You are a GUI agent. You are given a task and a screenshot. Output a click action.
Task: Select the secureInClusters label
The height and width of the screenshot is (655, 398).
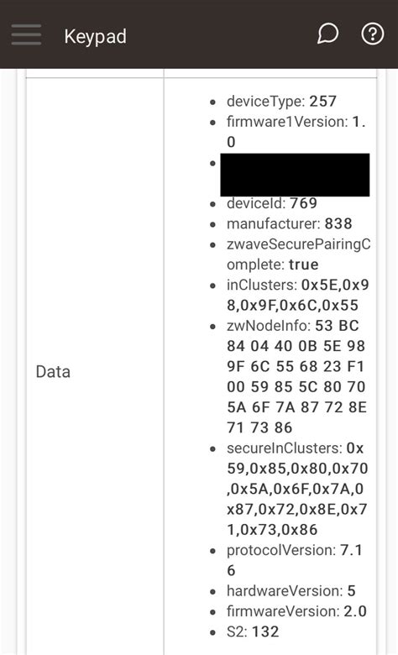[x=285, y=448]
